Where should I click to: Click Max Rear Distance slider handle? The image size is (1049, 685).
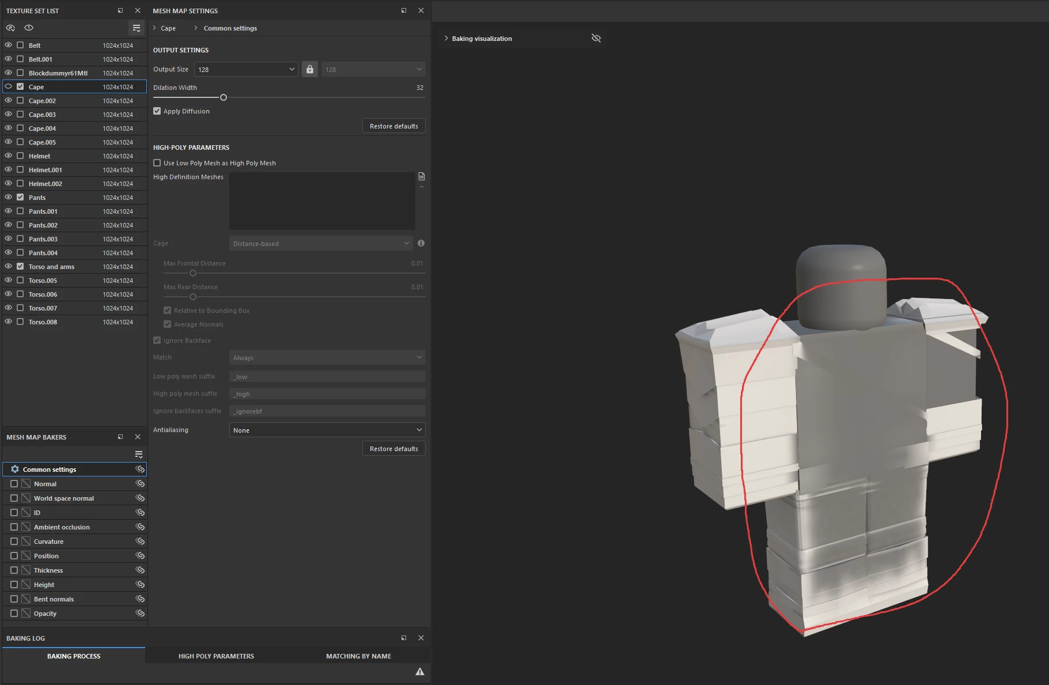[193, 297]
